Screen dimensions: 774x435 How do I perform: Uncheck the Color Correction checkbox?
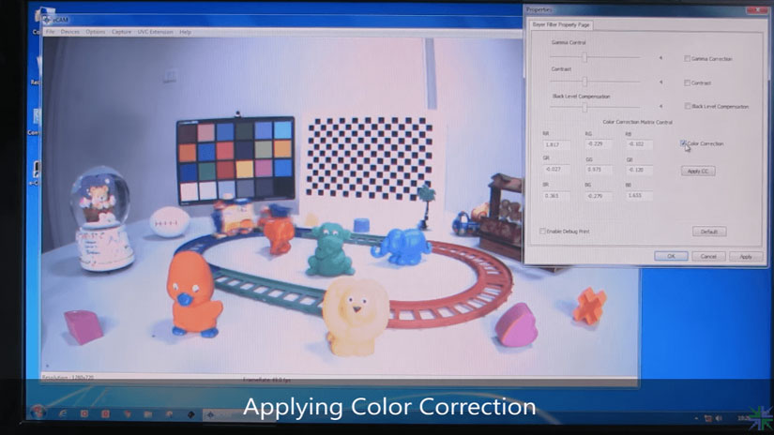(683, 143)
